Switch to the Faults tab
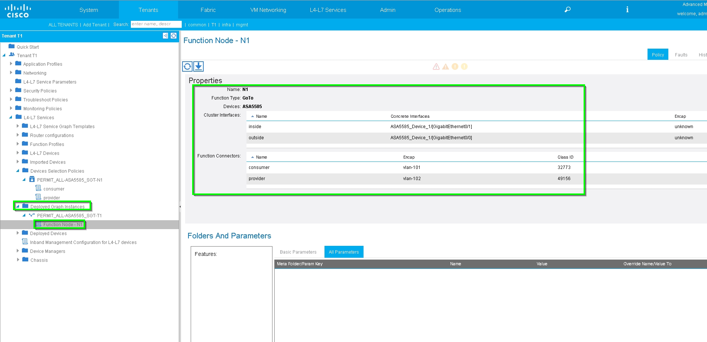This screenshot has height=342, width=707. [x=681, y=55]
